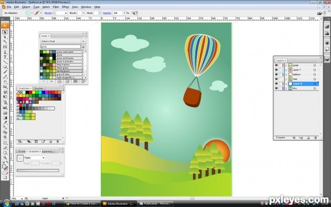Select the Eraser tool

coord(5,148)
